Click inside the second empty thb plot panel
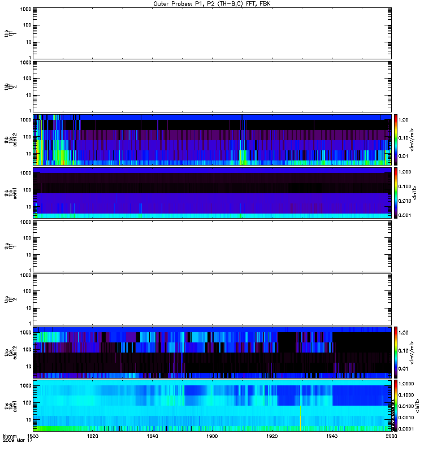424x452 pixels. [x=212, y=86]
